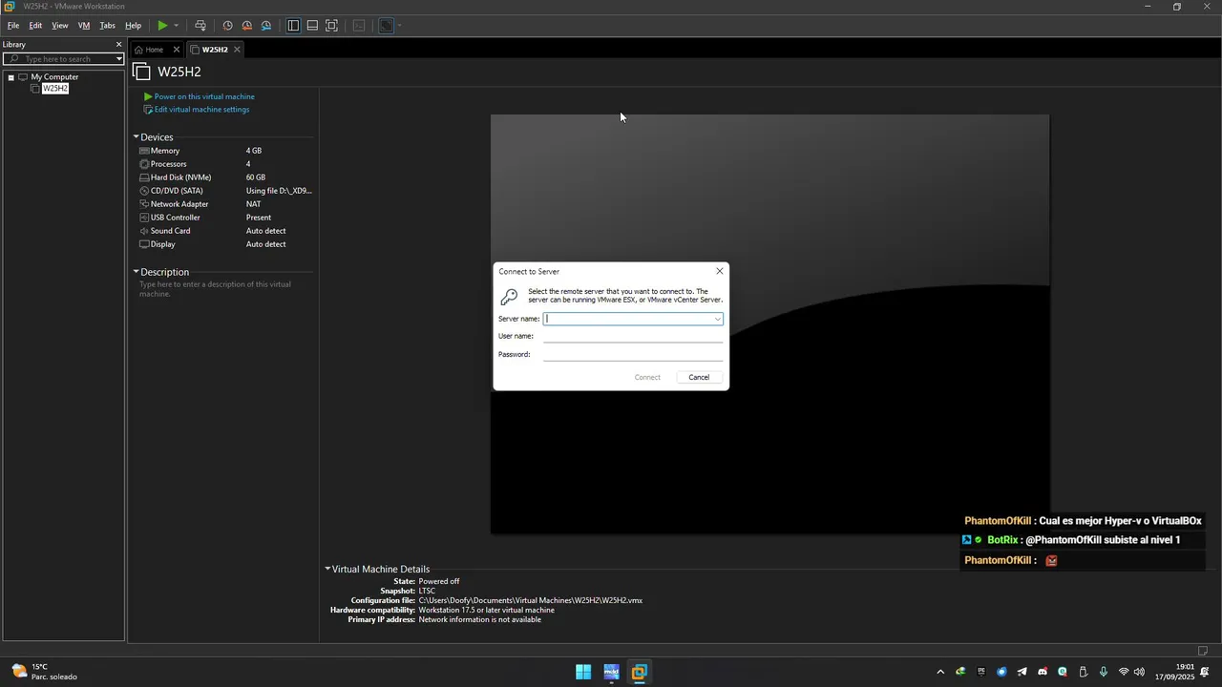Click the Network Adapter device icon
This screenshot has height=687, width=1222.
coord(144,204)
